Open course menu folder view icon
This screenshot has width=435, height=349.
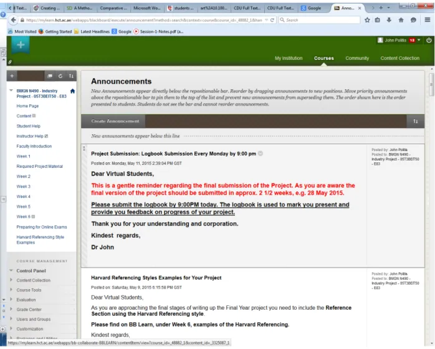pos(50,76)
